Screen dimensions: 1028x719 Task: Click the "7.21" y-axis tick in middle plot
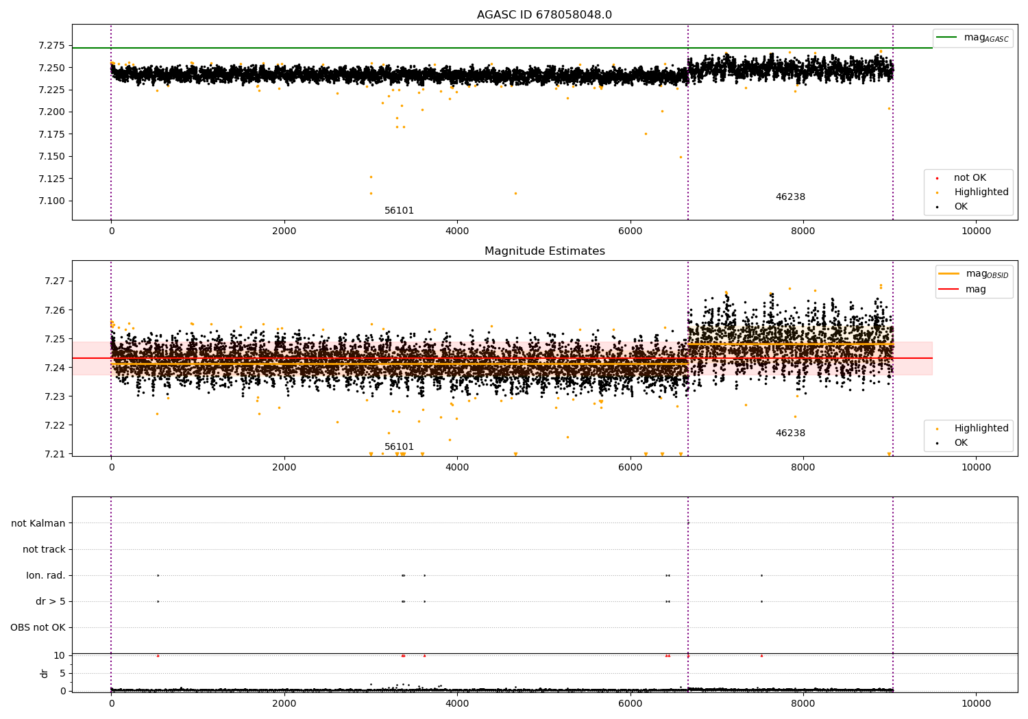pos(56,454)
